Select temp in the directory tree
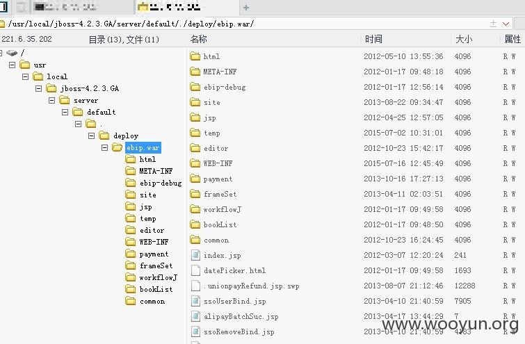Screen dimensions: 525x344 point(147,218)
